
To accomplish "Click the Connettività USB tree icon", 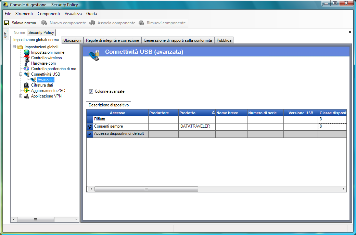I will pos(27,74).
